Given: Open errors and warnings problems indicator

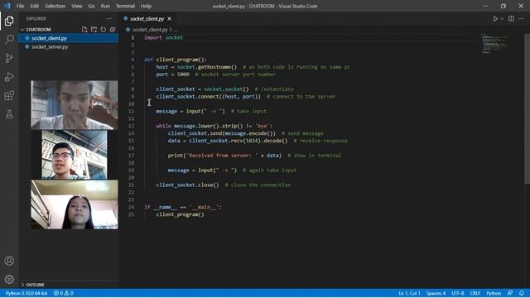Looking at the screenshot, I should point(64,293).
